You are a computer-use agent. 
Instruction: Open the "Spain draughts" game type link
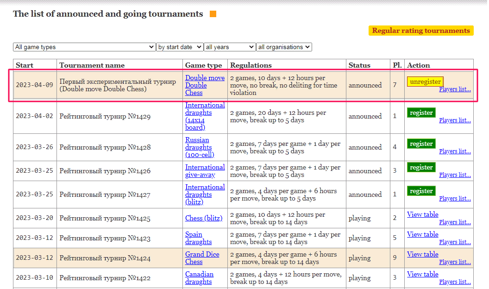point(198,238)
